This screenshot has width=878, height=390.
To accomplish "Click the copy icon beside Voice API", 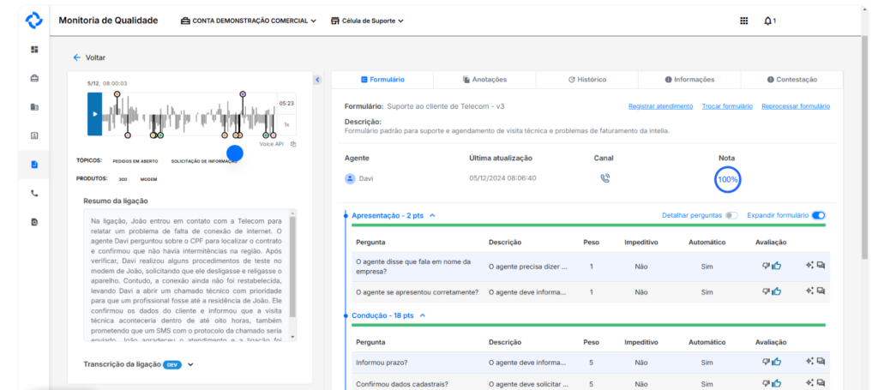I will 292,144.
